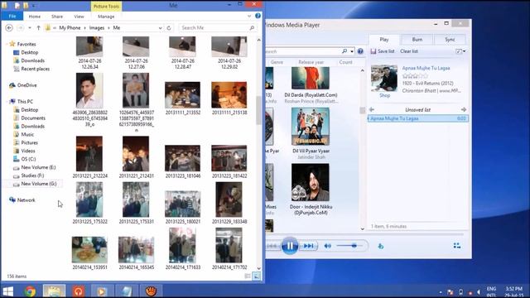
Task: Click Images in the address path
Action: 97,27
